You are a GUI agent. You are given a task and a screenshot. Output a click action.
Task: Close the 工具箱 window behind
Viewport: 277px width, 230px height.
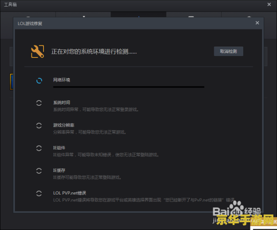click(x=269, y=4)
